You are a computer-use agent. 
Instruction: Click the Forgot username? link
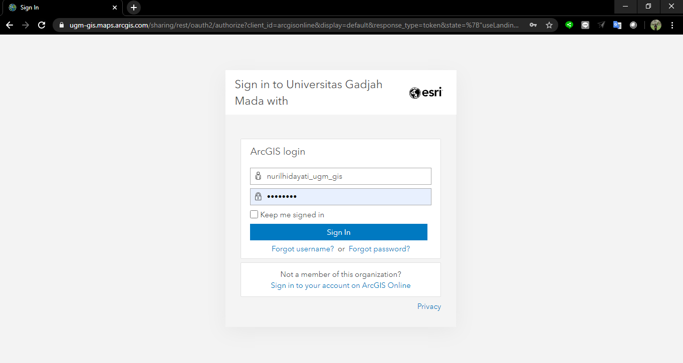coord(303,249)
